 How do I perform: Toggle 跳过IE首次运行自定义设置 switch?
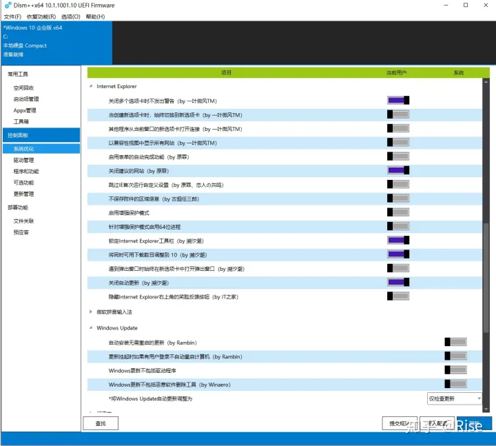[x=398, y=184]
